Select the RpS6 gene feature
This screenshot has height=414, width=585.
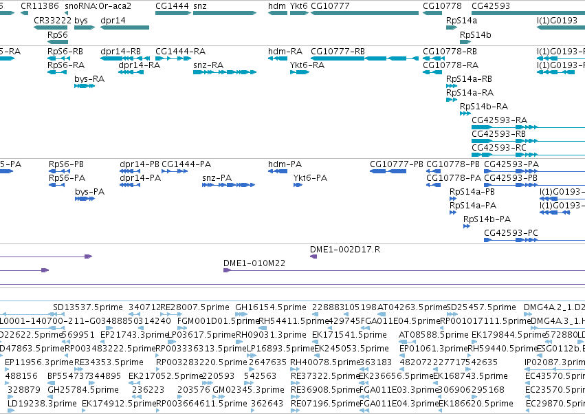coord(58,42)
